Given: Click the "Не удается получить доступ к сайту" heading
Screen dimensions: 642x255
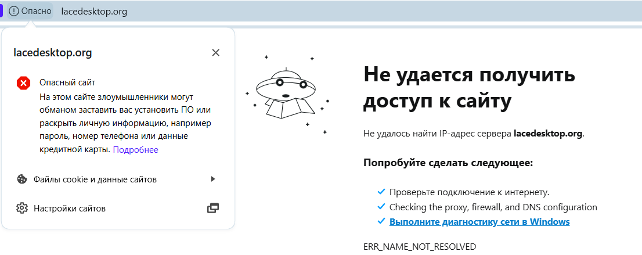Looking at the screenshot, I should 469,87.
